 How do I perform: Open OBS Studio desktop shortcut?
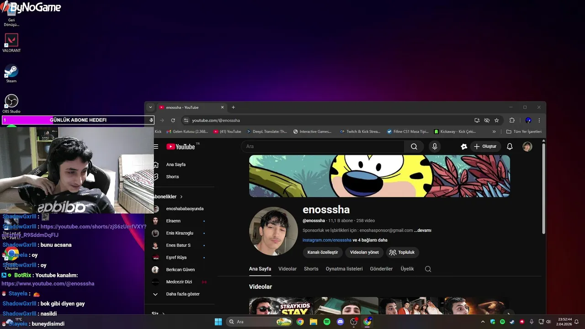pos(11,104)
